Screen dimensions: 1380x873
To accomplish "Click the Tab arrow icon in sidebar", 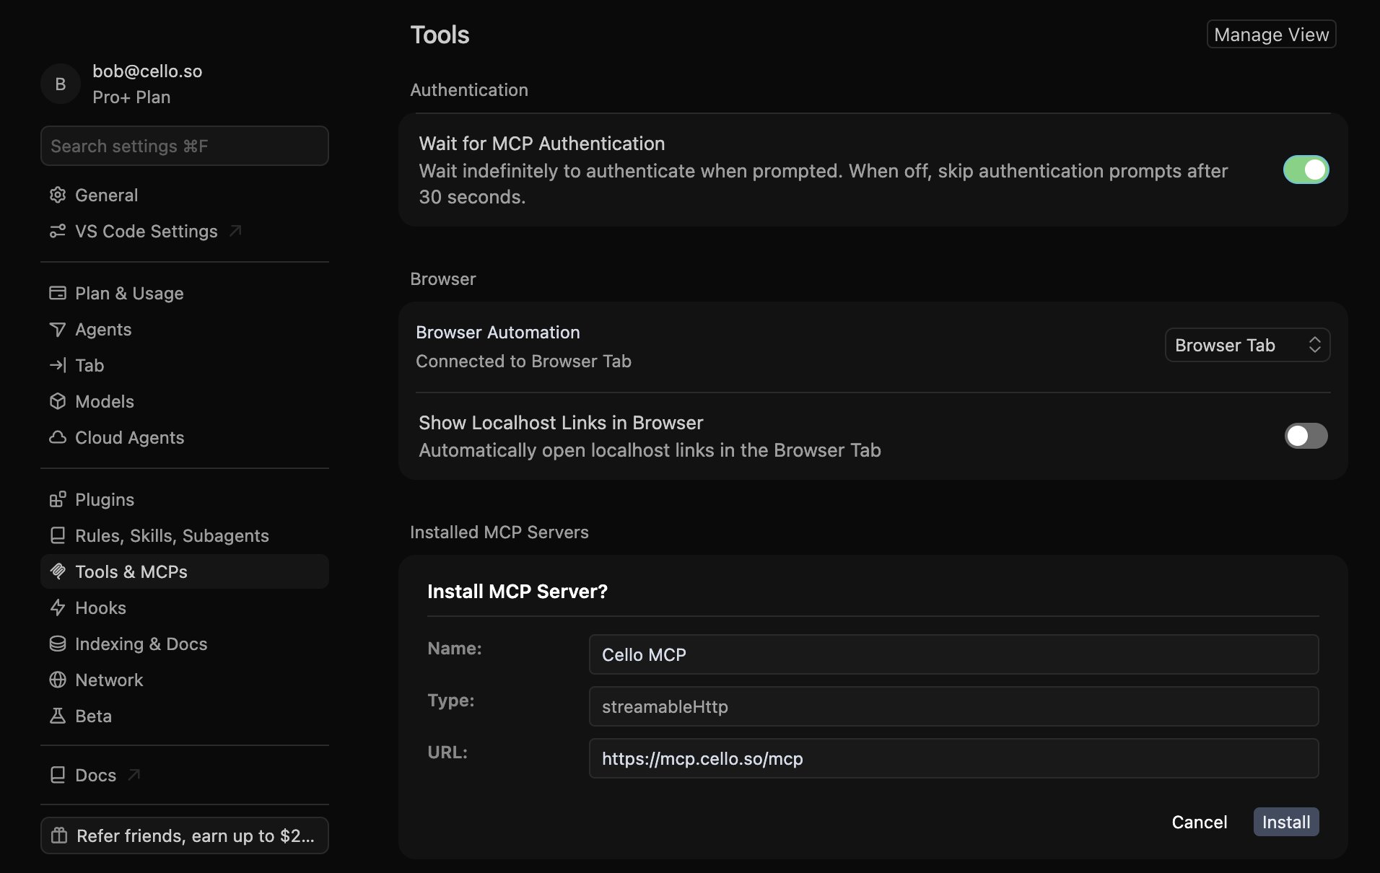I will point(58,365).
